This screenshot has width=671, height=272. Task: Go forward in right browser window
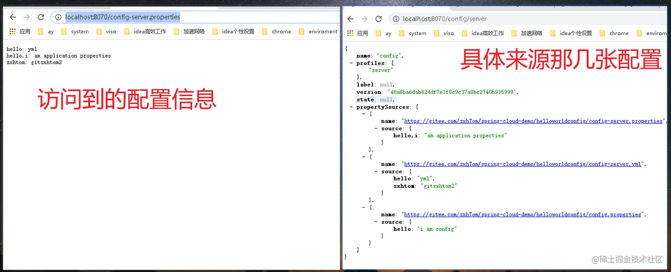point(364,19)
